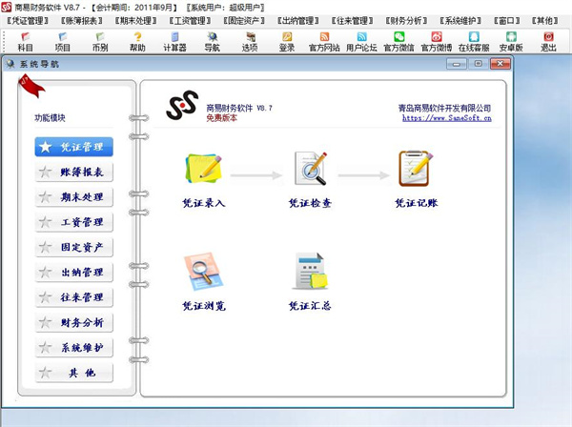Image resolution: width=572 pixels, height=427 pixels.
Task: Open the 项目 toolbar icon
Action: click(62, 42)
